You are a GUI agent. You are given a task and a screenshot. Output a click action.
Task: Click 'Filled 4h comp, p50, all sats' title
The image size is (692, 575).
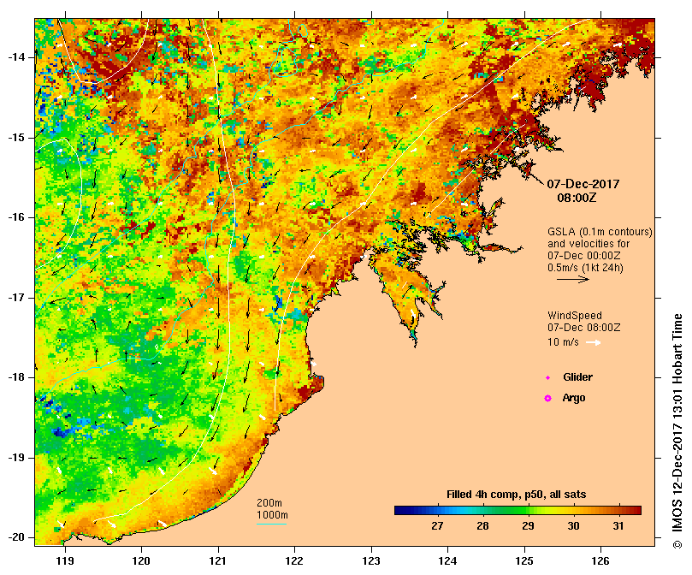click(517, 495)
